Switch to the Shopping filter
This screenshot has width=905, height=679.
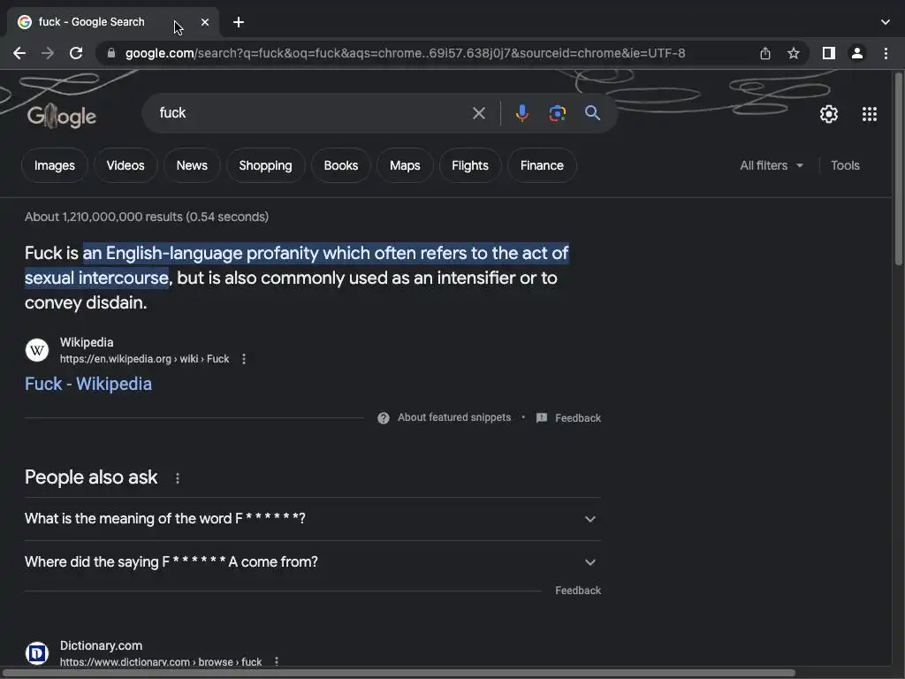coord(265,165)
